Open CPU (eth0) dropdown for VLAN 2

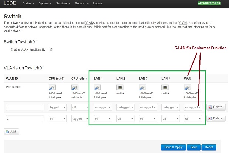click(58, 119)
